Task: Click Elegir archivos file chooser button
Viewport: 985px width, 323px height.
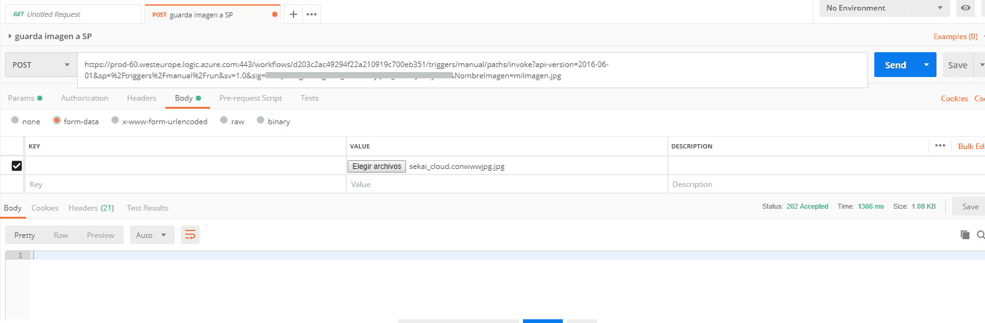Action: [x=377, y=166]
